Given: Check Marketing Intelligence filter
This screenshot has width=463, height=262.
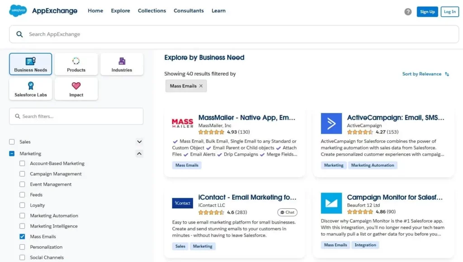Looking at the screenshot, I should pyautogui.click(x=22, y=226).
